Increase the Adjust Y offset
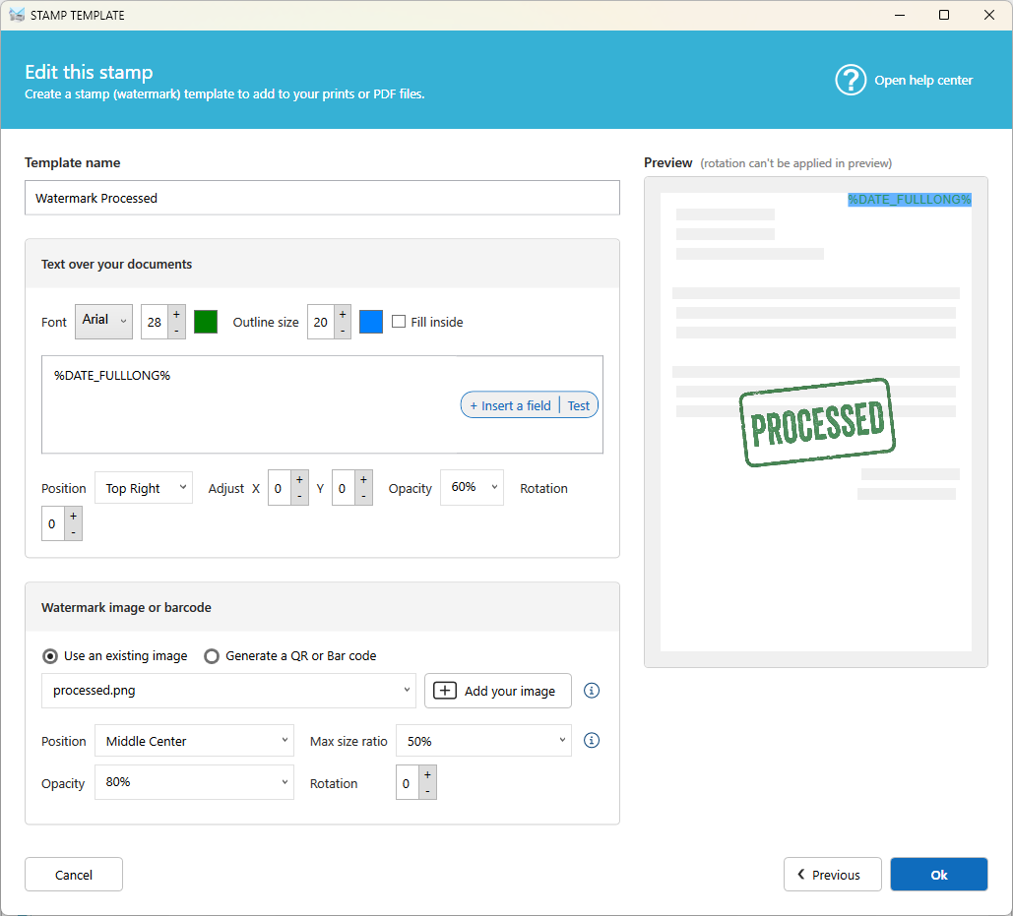Image resolution: width=1013 pixels, height=916 pixels. pyautogui.click(x=363, y=479)
